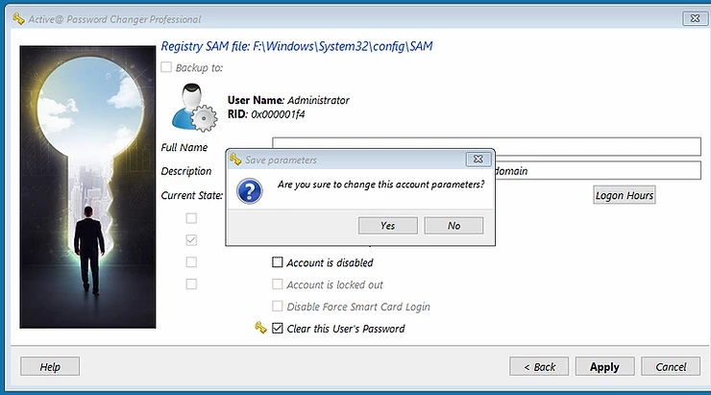Click the key icon in Save parameters title
This screenshot has width=711, height=395.
point(235,160)
